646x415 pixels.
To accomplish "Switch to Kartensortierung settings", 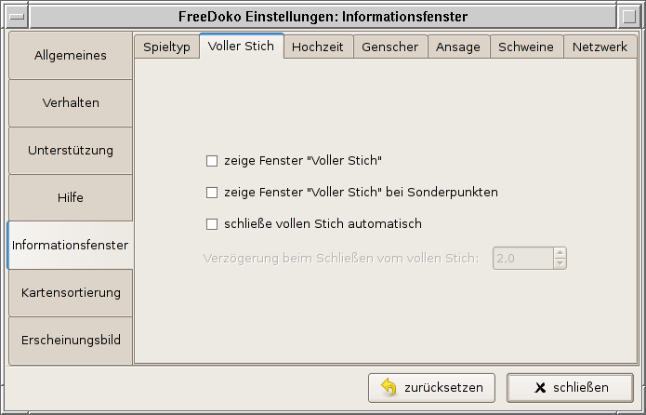I will coord(71,293).
